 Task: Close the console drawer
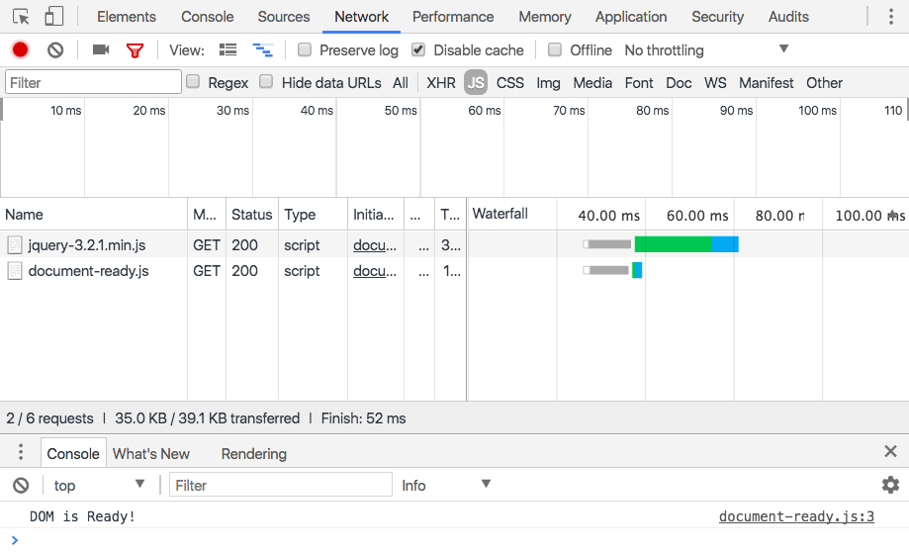891,451
